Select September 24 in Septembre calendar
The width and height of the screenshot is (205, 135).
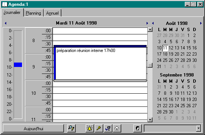tap(177, 106)
